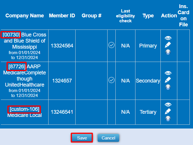Image resolution: width=193 pixels, height=145 pixels.
Task: Click the [00730] payer code
Action: [x=11, y=35]
